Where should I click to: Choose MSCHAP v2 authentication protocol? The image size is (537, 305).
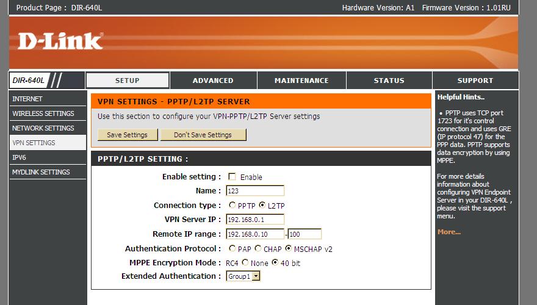tap(289, 248)
